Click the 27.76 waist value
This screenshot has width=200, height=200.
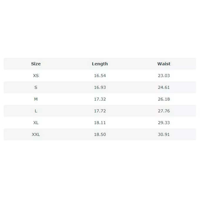point(164,111)
